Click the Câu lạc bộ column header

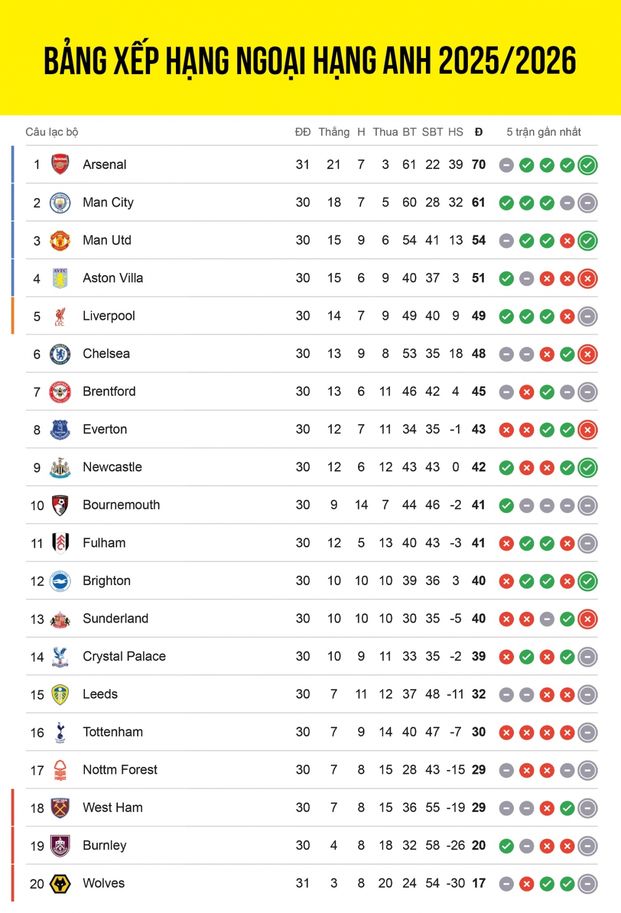pos(52,132)
